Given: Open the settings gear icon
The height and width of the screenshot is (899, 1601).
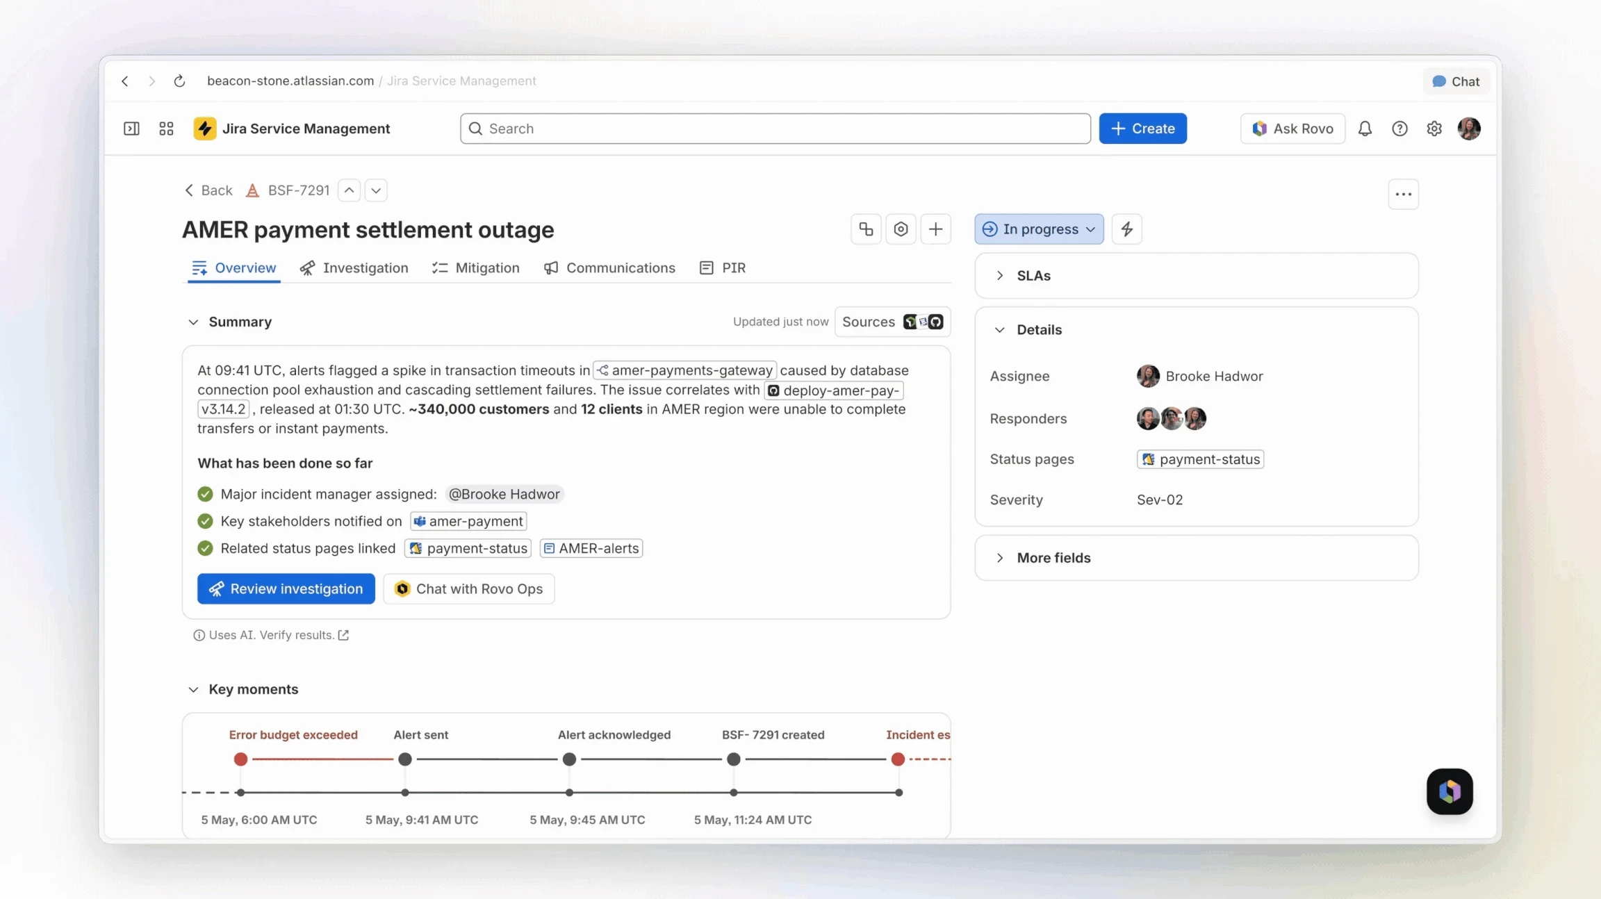Looking at the screenshot, I should pos(1434,129).
